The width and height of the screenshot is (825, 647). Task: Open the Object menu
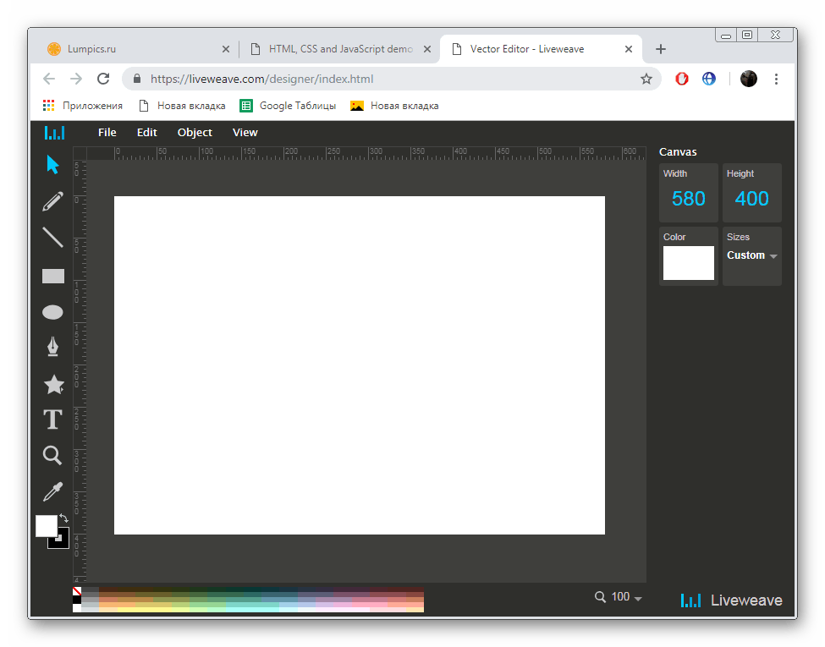[x=194, y=132]
